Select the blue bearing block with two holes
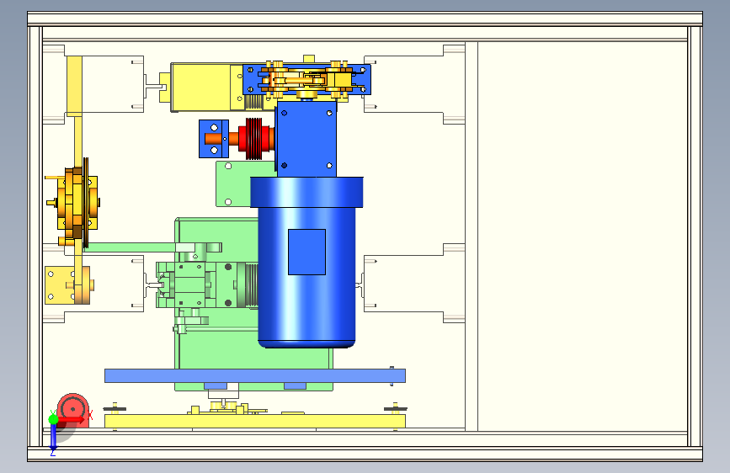730x473 pixels. [x=214, y=139]
